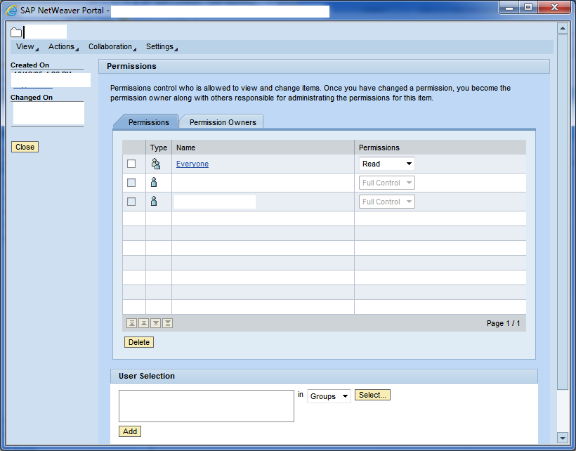Click the folder icon above the menu bar
Image resolution: width=576 pixels, height=451 pixels.
click(x=16, y=32)
